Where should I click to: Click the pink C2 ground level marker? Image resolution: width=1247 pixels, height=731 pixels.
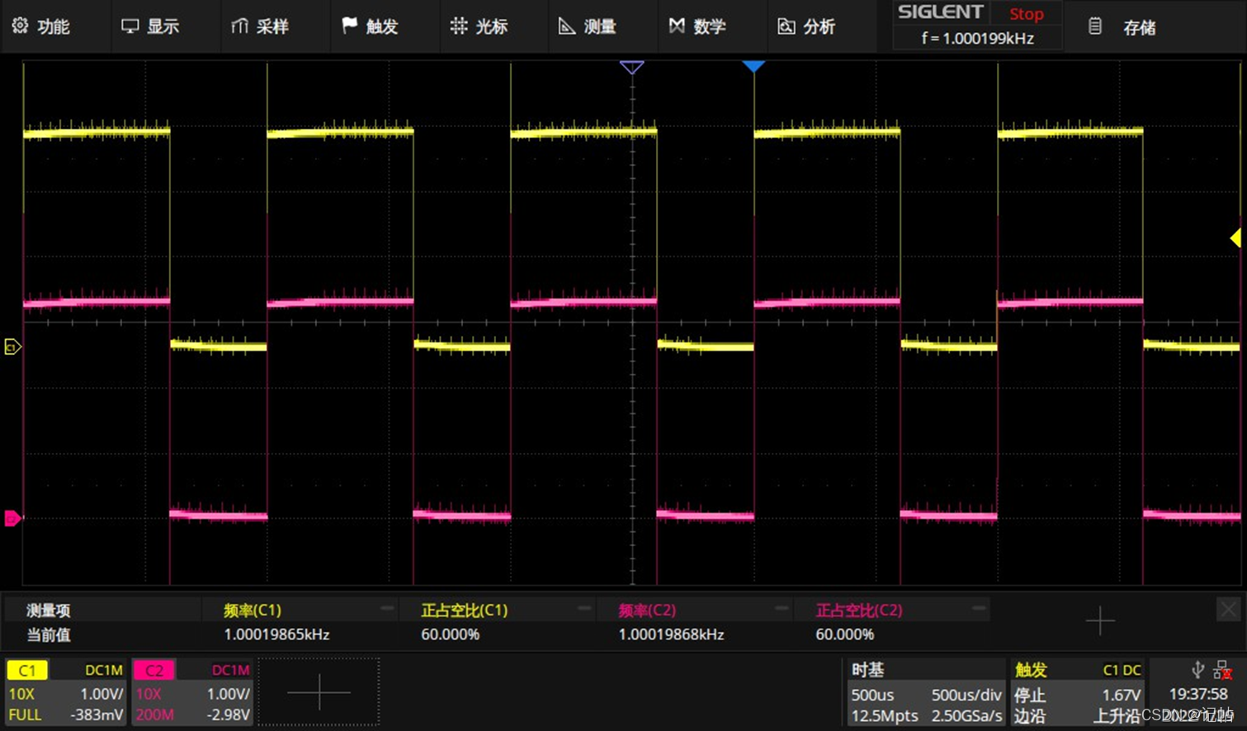12,518
